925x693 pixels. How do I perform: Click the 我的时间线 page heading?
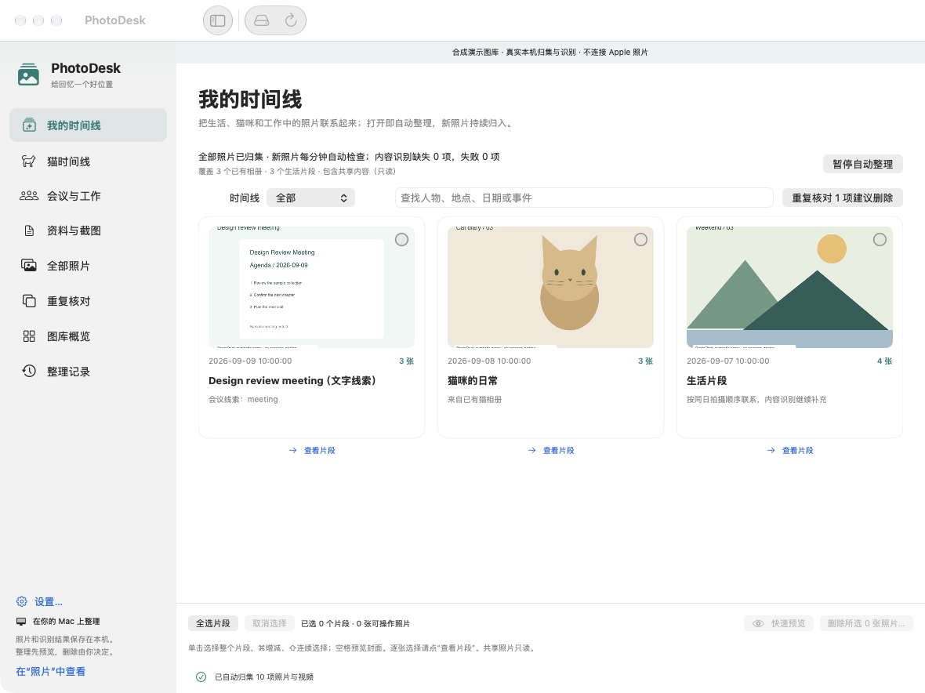[x=250, y=99]
